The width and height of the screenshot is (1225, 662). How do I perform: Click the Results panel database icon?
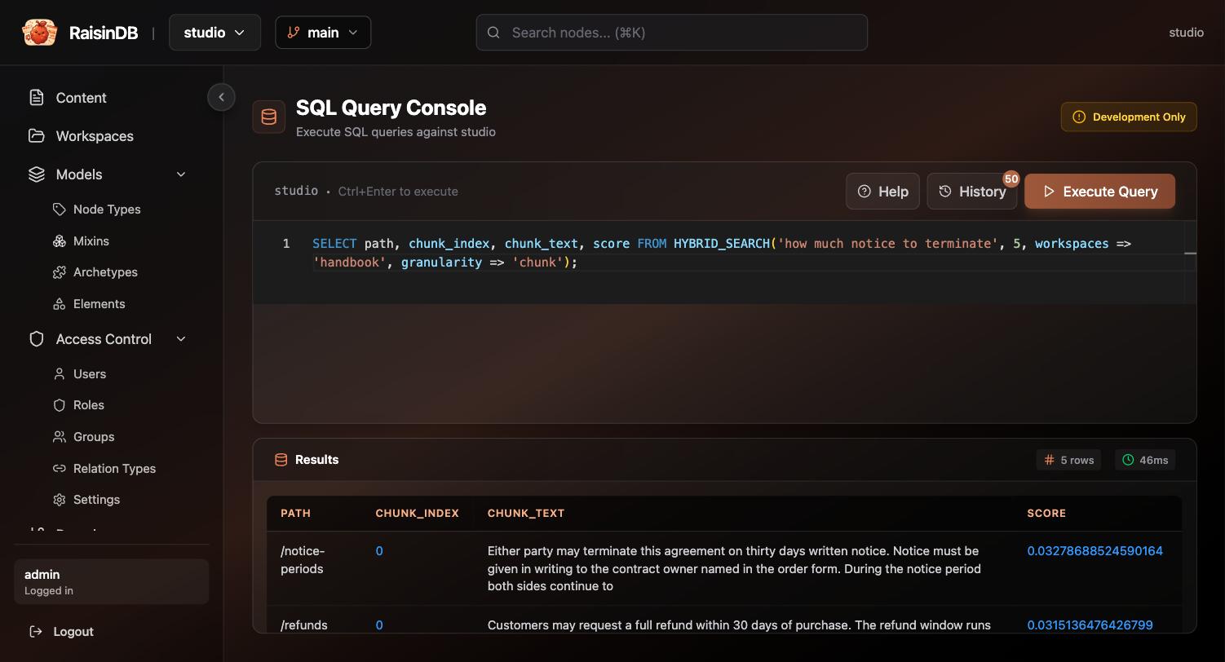281,460
